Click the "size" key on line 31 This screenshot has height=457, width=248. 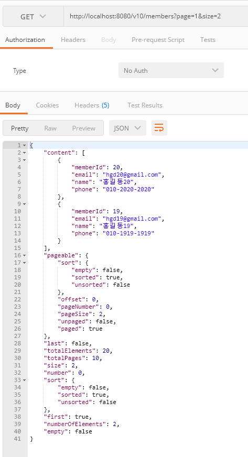[56, 365]
